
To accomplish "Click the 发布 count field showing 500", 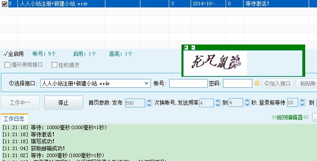I will 135,103.
